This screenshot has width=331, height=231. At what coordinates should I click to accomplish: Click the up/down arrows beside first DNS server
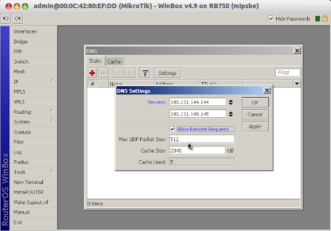(231, 102)
